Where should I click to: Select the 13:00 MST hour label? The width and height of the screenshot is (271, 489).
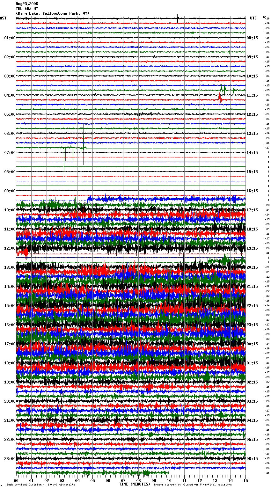pos(10,267)
